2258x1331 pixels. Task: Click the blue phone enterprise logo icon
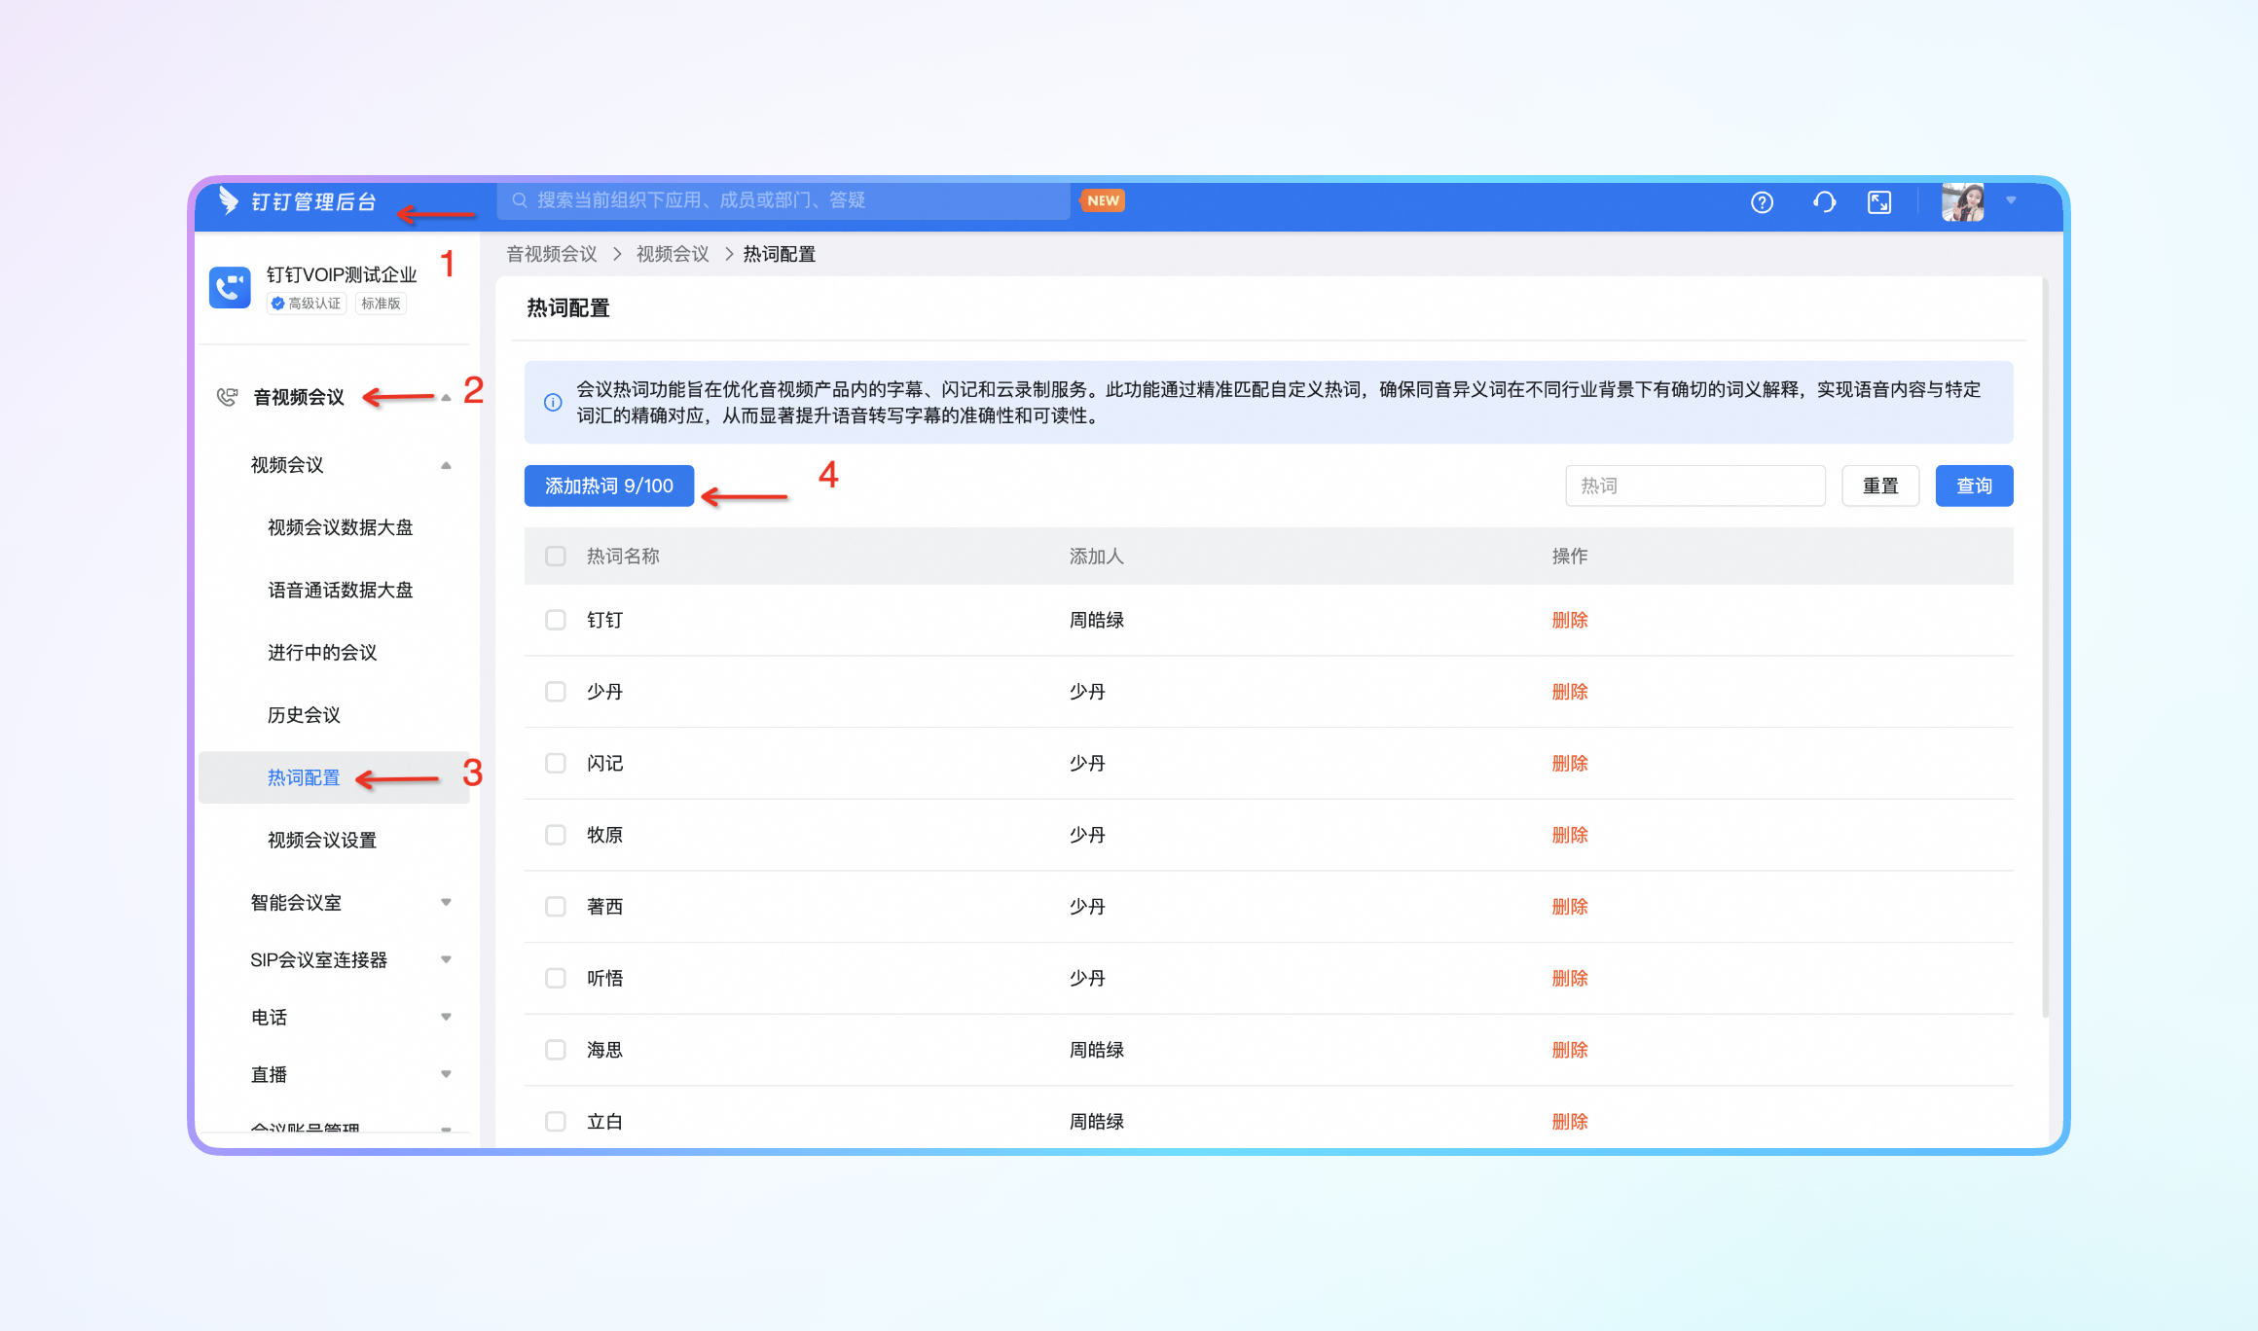tap(230, 287)
